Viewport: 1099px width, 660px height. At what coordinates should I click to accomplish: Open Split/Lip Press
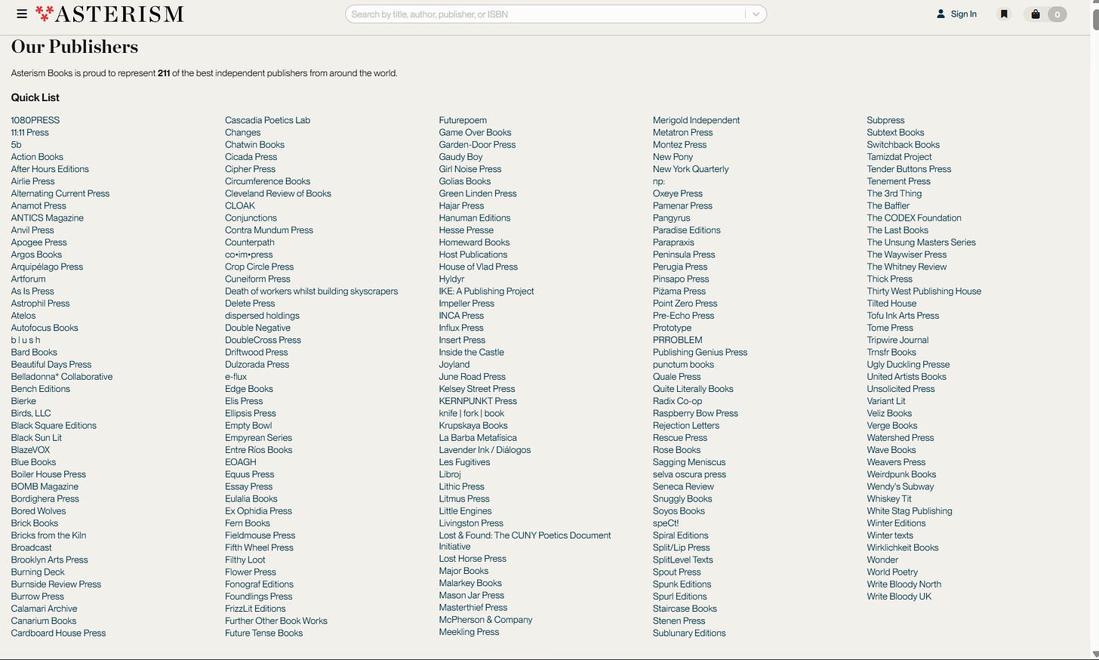pyautogui.click(x=681, y=547)
